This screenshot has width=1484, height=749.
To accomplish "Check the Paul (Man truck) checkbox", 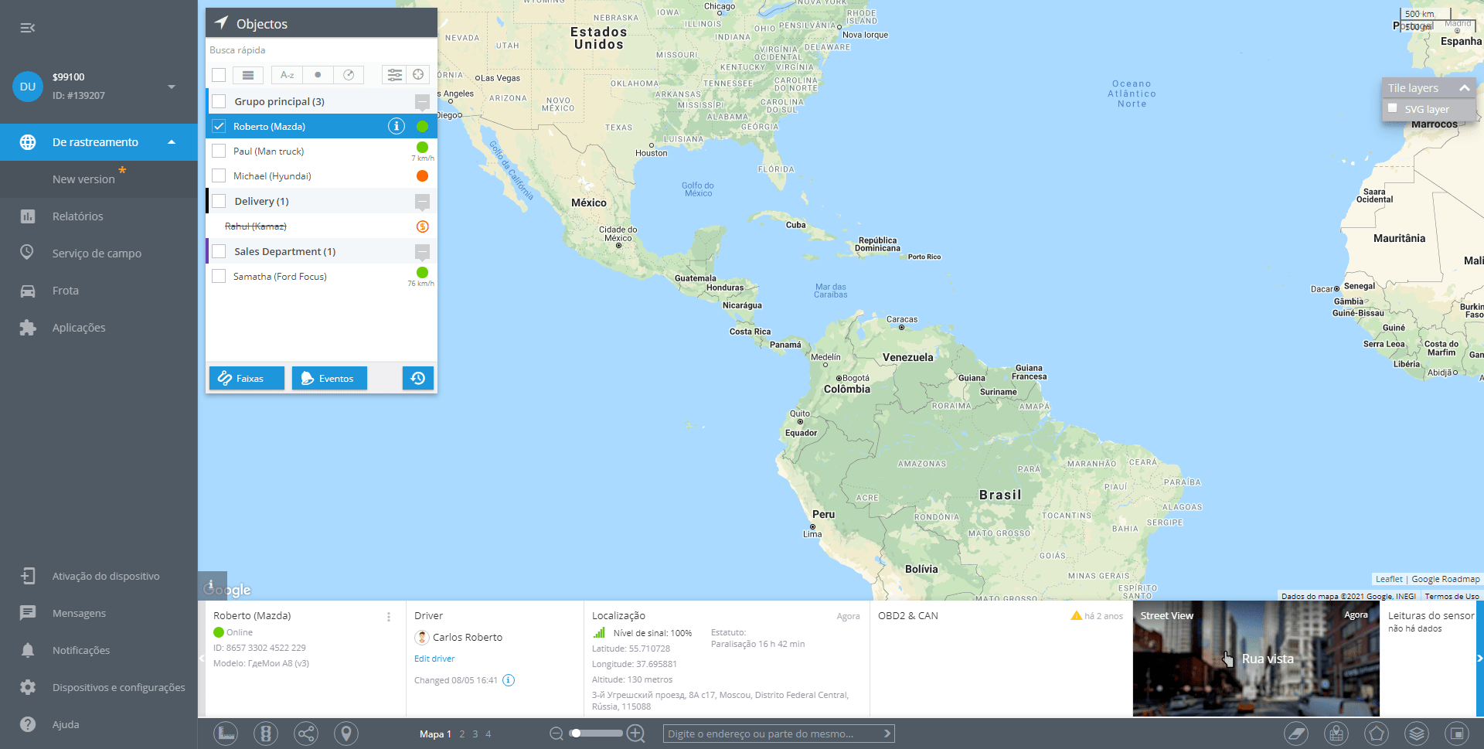I will pos(219,151).
